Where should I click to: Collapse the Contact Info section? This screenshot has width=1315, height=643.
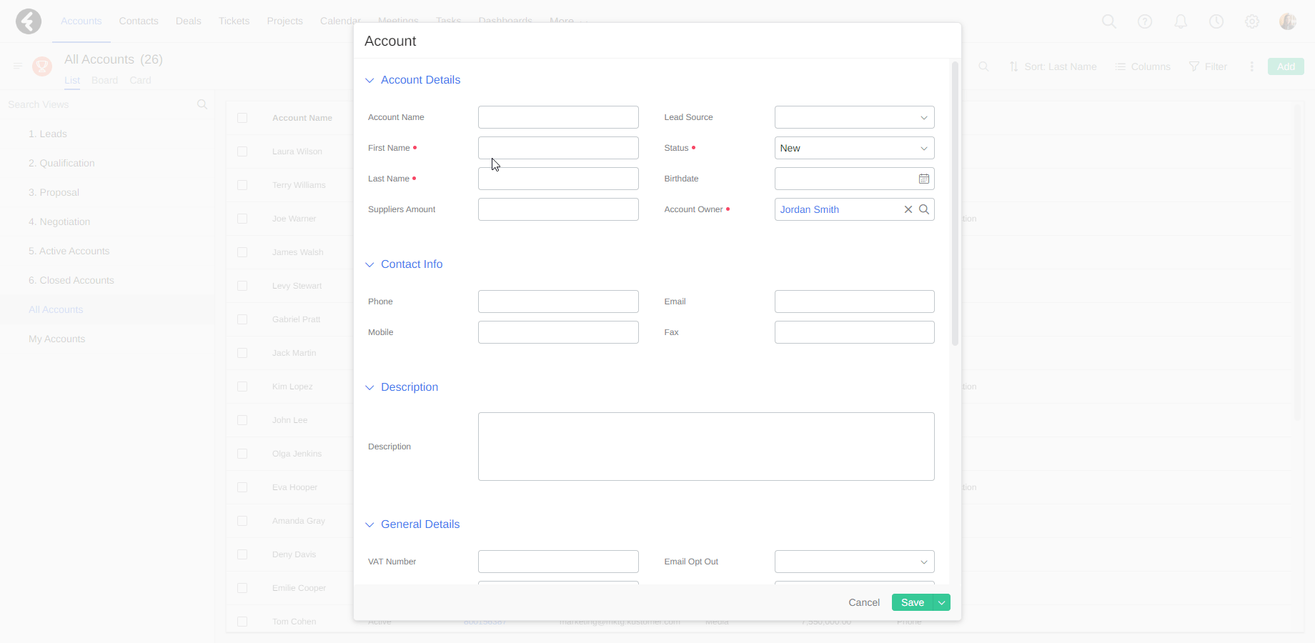coord(369,264)
